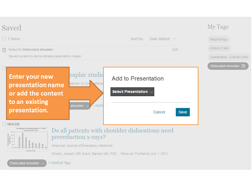The height and width of the screenshot is (189, 252).
Task: Select the Elderly Care tag
Action: tap(219, 48)
